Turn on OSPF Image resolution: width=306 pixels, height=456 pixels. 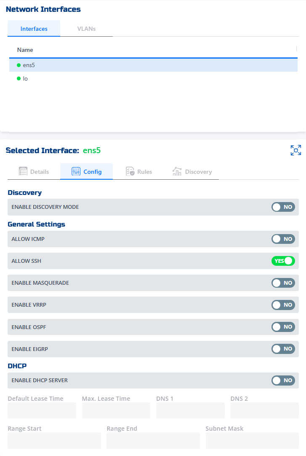point(283,326)
